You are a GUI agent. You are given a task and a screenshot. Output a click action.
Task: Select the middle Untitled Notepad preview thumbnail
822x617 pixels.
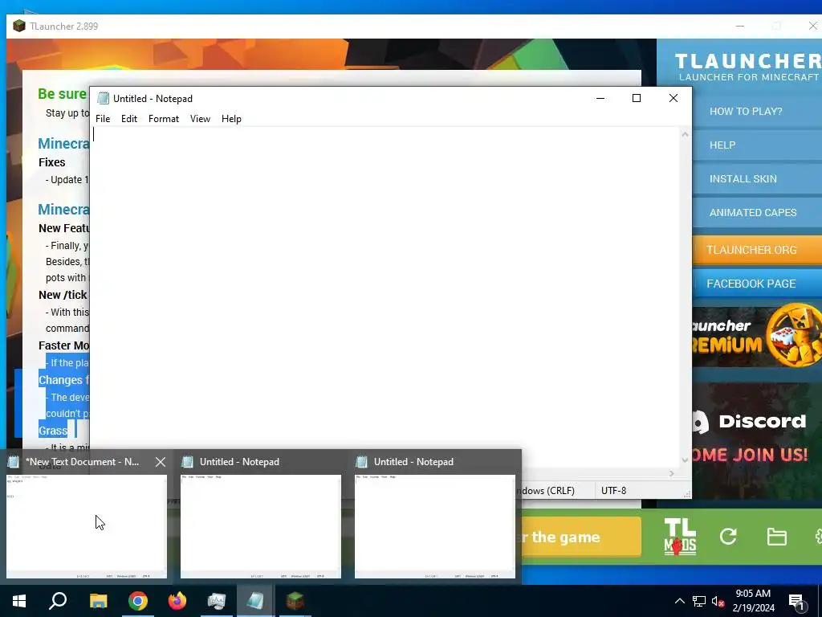coord(261,526)
